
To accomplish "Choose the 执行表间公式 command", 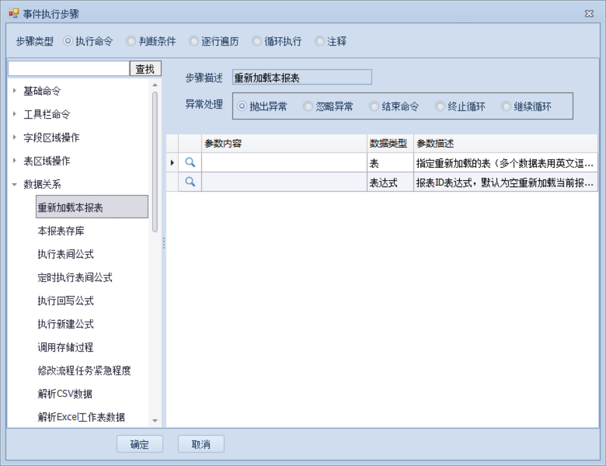I will pos(65,254).
